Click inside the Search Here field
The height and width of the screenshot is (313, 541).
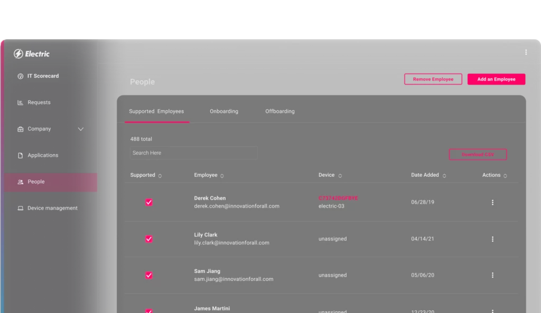pyautogui.click(x=193, y=153)
